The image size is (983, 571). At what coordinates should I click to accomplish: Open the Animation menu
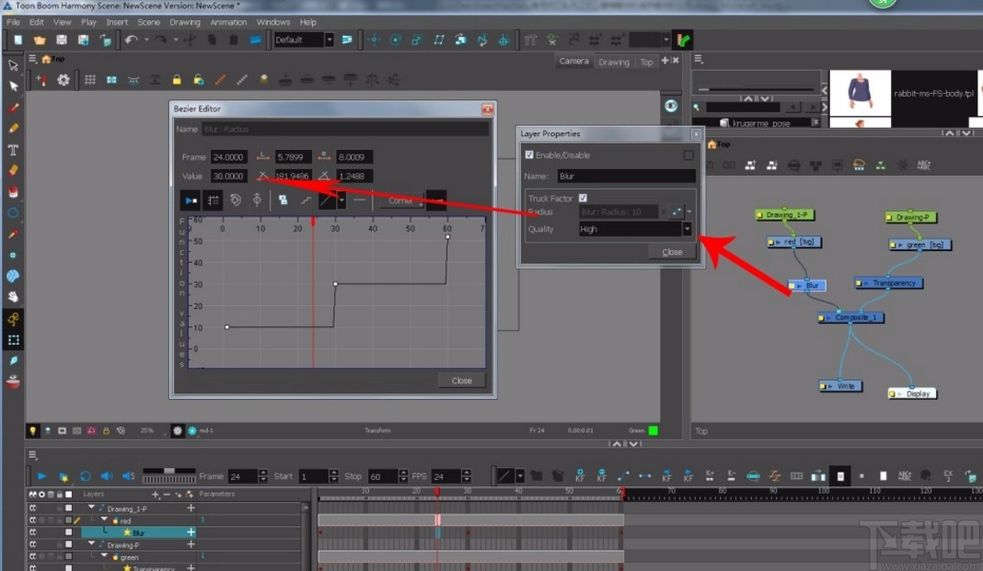tap(228, 22)
